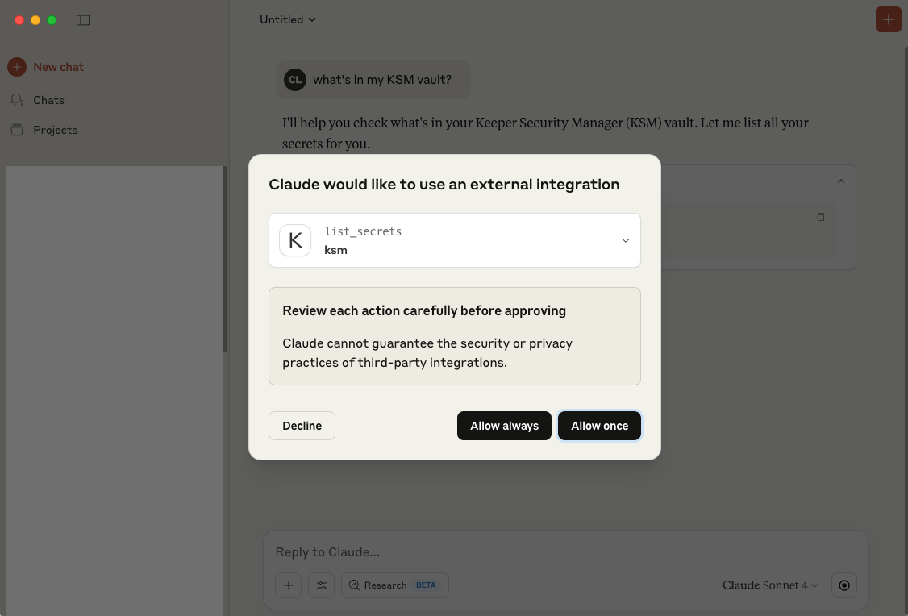Click the orange plus button top right
The width and height of the screenshot is (908, 616).
pos(888,20)
